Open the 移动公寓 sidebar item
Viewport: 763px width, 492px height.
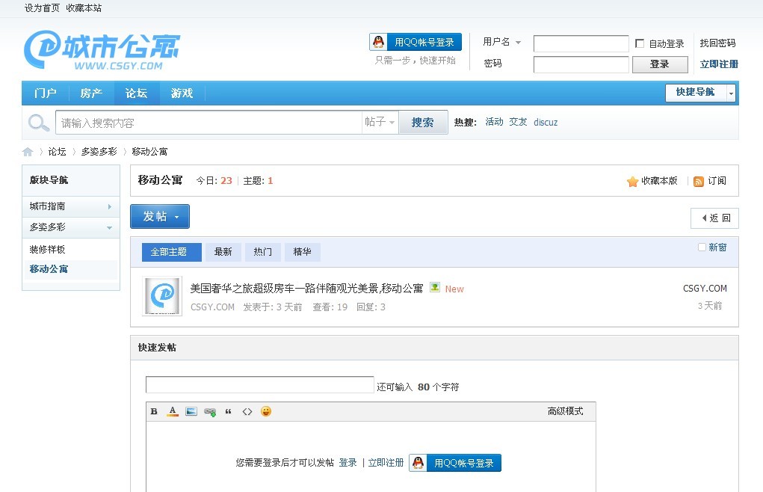click(x=49, y=269)
